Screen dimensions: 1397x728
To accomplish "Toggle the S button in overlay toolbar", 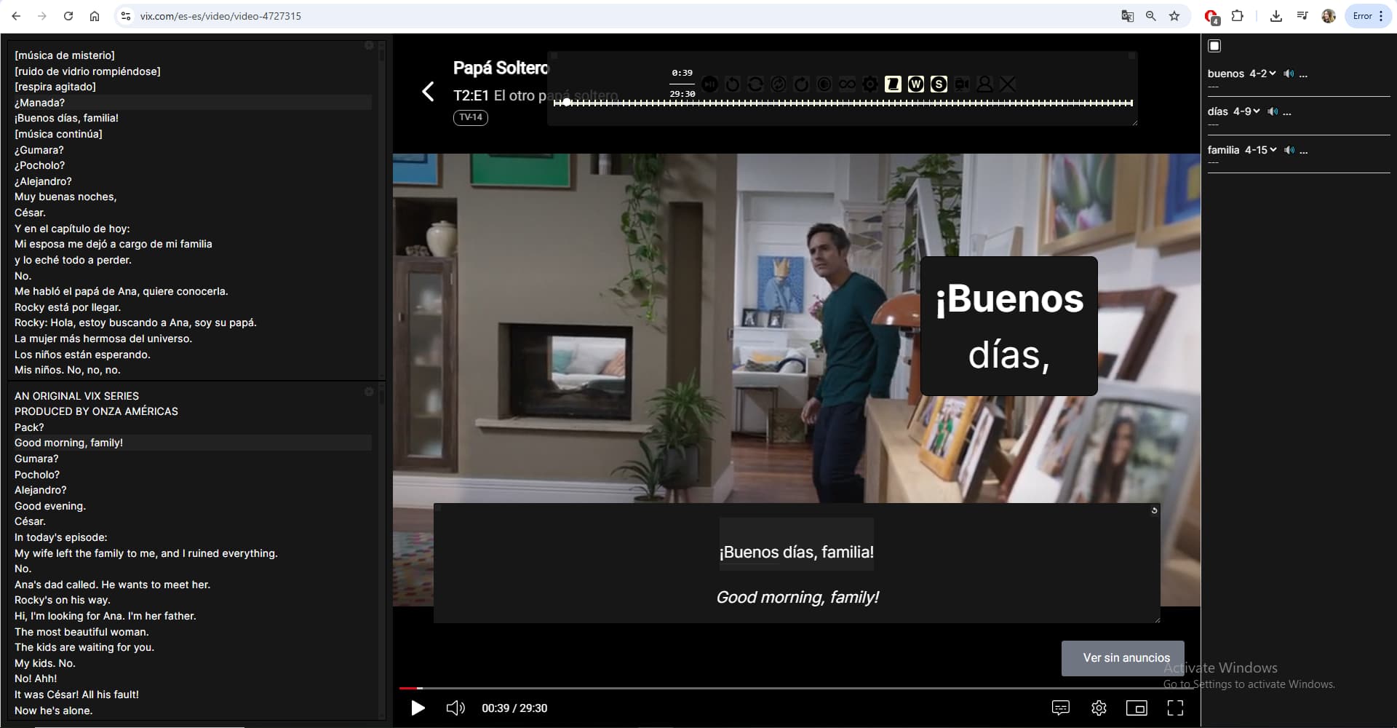I will click(939, 84).
